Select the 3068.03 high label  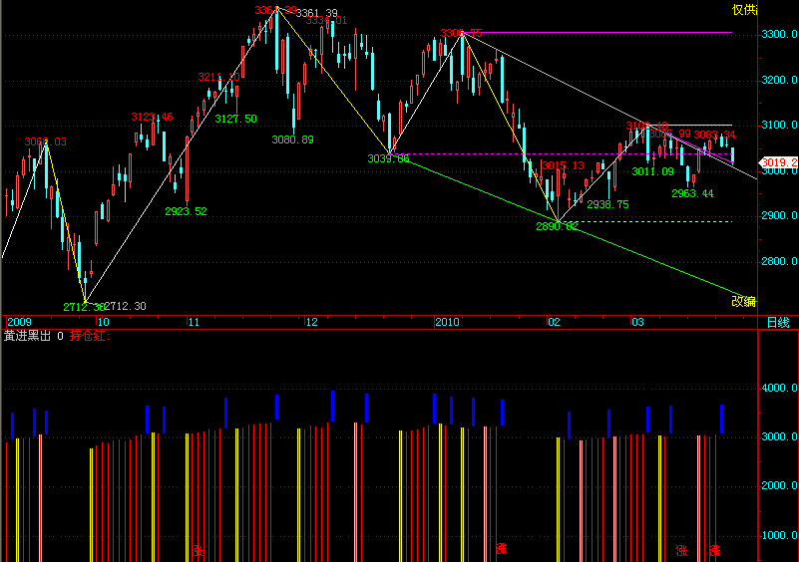click(x=45, y=141)
